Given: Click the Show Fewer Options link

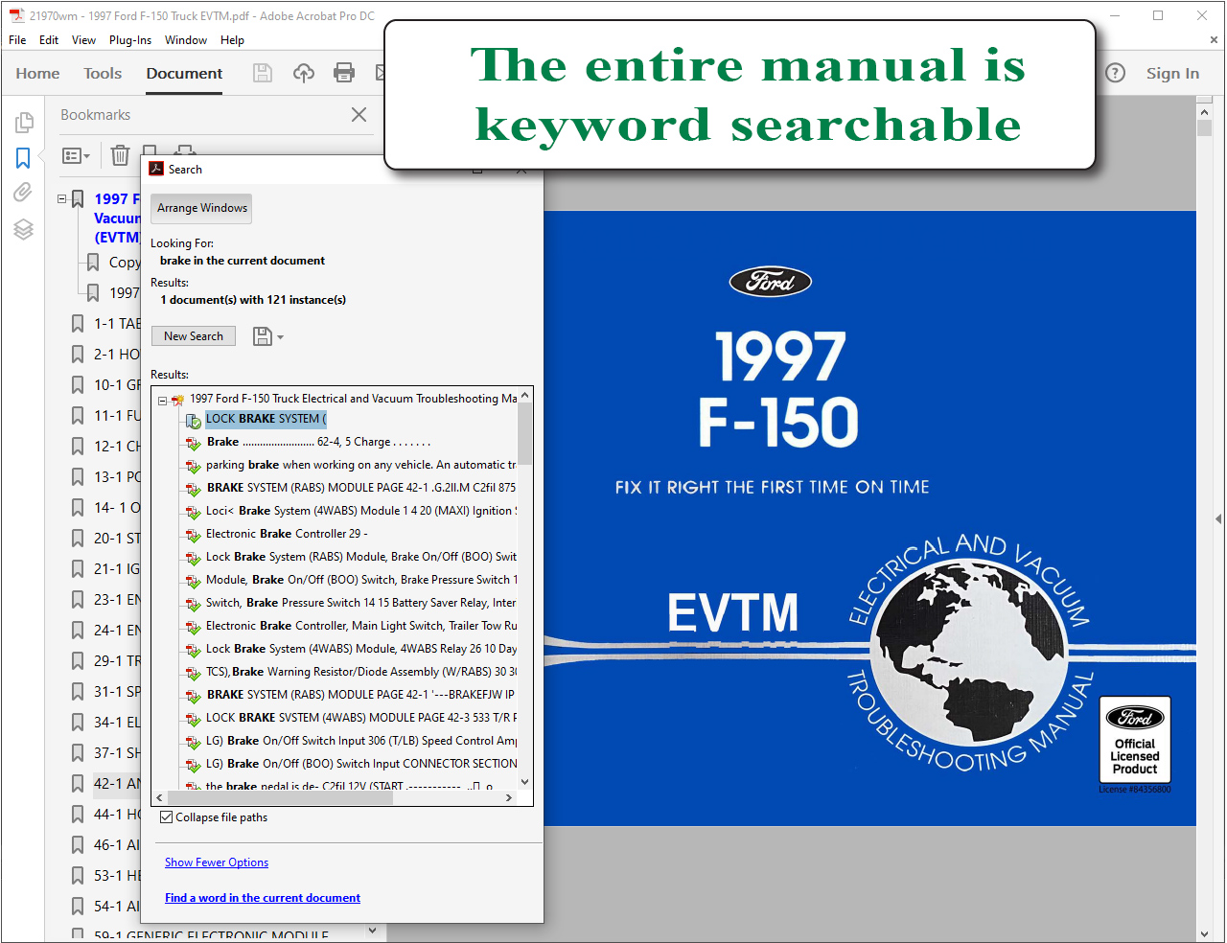Looking at the screenshot, I should pos(217,862).
